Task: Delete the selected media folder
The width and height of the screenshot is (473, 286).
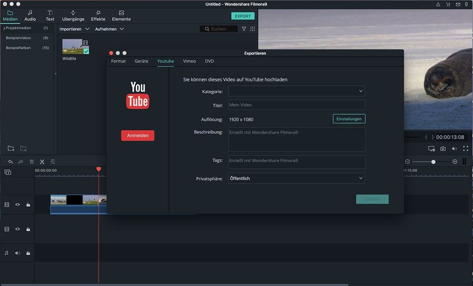Action: (x=23, y=148)
